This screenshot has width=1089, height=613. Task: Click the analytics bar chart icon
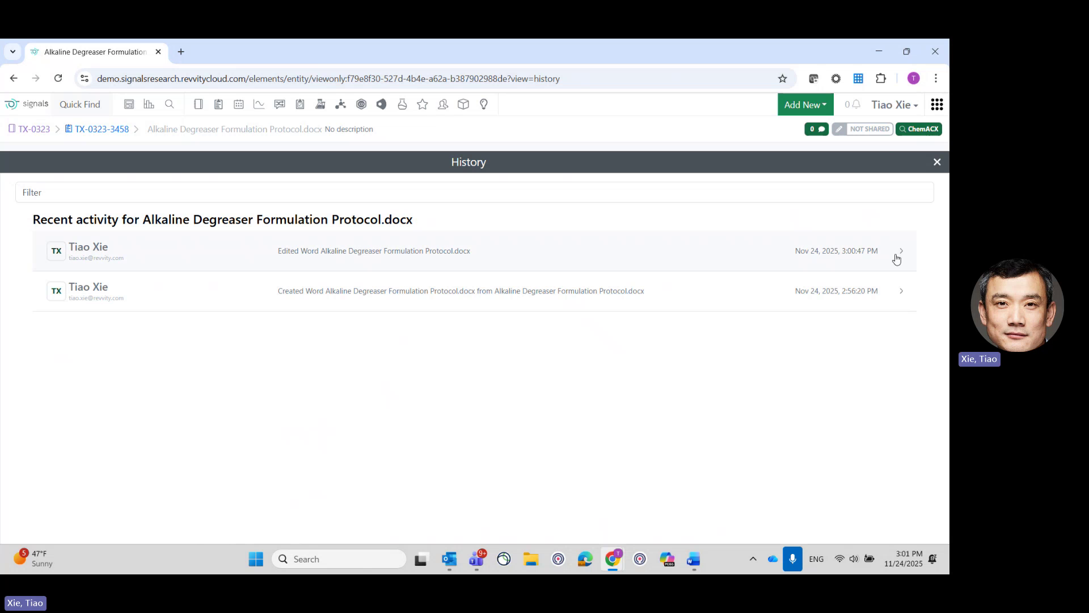point(149,104)
